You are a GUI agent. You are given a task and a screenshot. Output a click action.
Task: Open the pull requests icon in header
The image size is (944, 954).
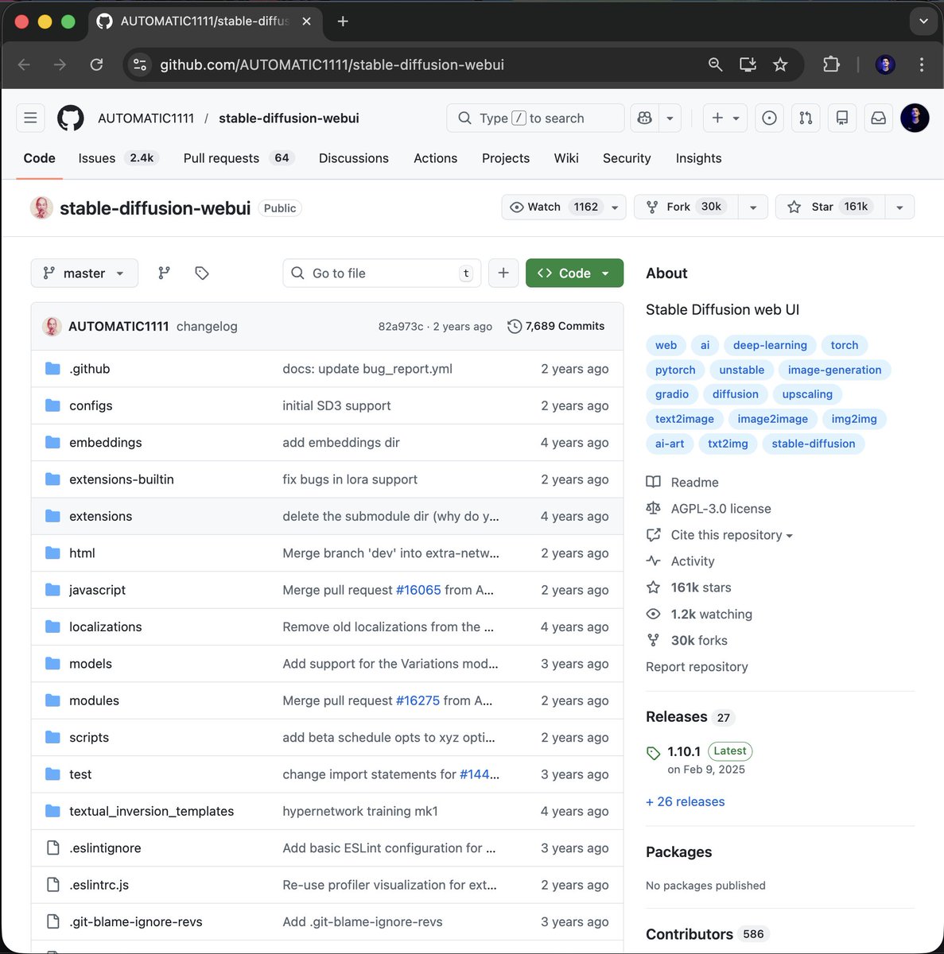(806, 118)
